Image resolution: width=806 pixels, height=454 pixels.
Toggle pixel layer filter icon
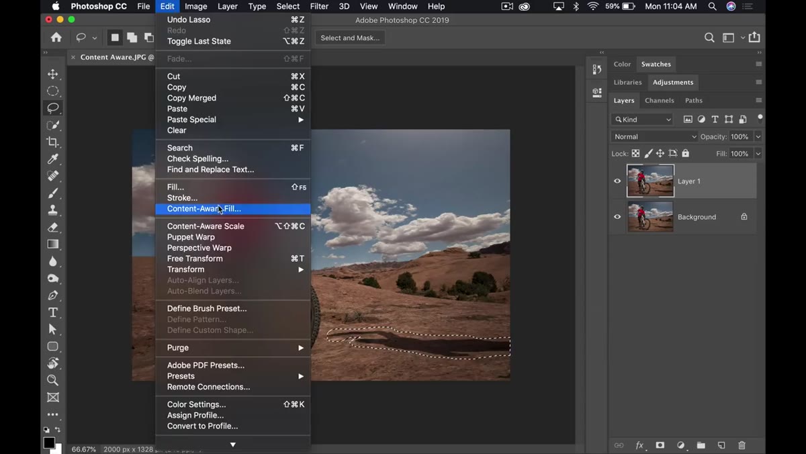point(688,120)
